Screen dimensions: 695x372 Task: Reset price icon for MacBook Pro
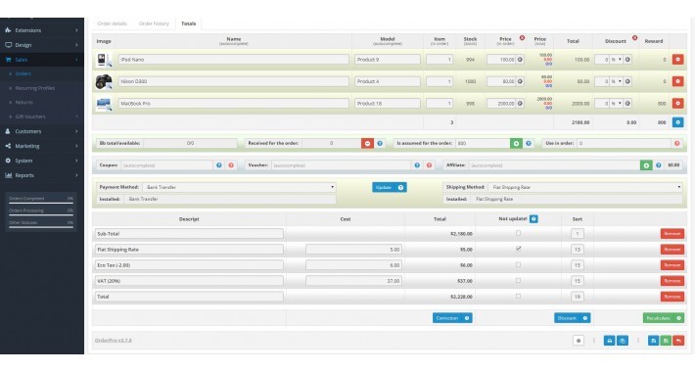click(520, 104)
